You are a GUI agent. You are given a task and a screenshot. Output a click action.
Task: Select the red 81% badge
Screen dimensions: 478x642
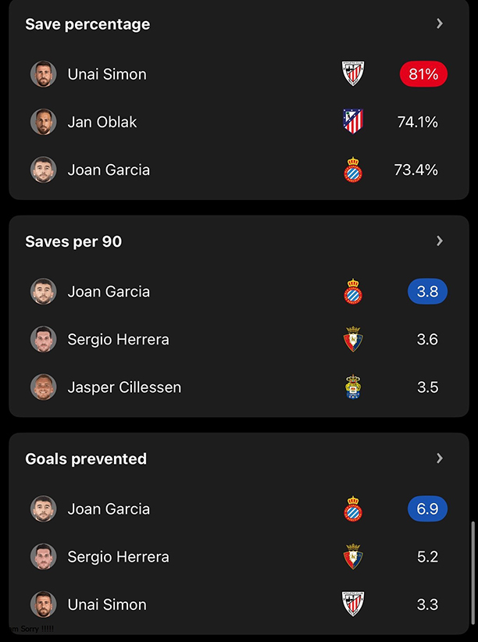423,74
